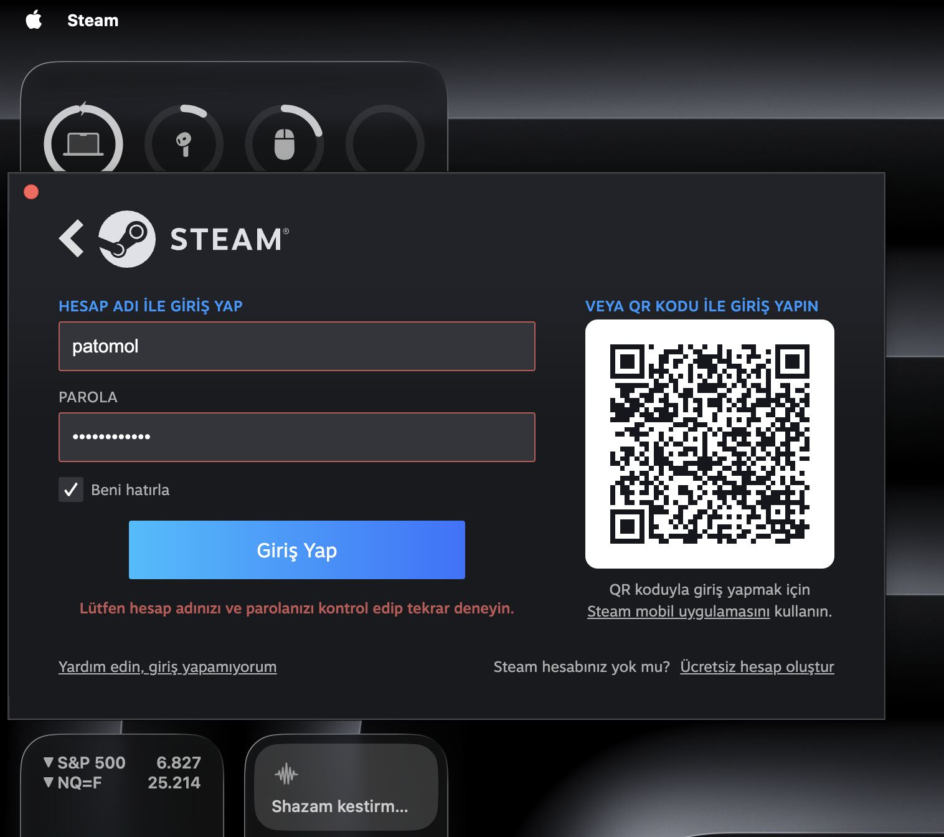The image size is (944, 837).
Task: Open the Yardım edin, giriş yapamıyorum link
Action: [168, 667]
